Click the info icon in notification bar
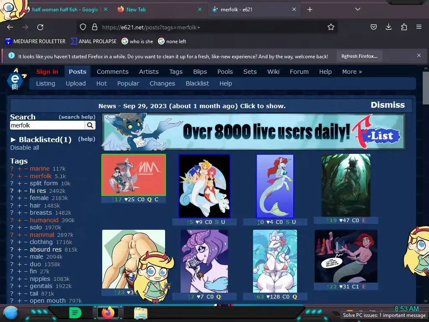Viewport: 429px width, 322px height. point(11,56)
